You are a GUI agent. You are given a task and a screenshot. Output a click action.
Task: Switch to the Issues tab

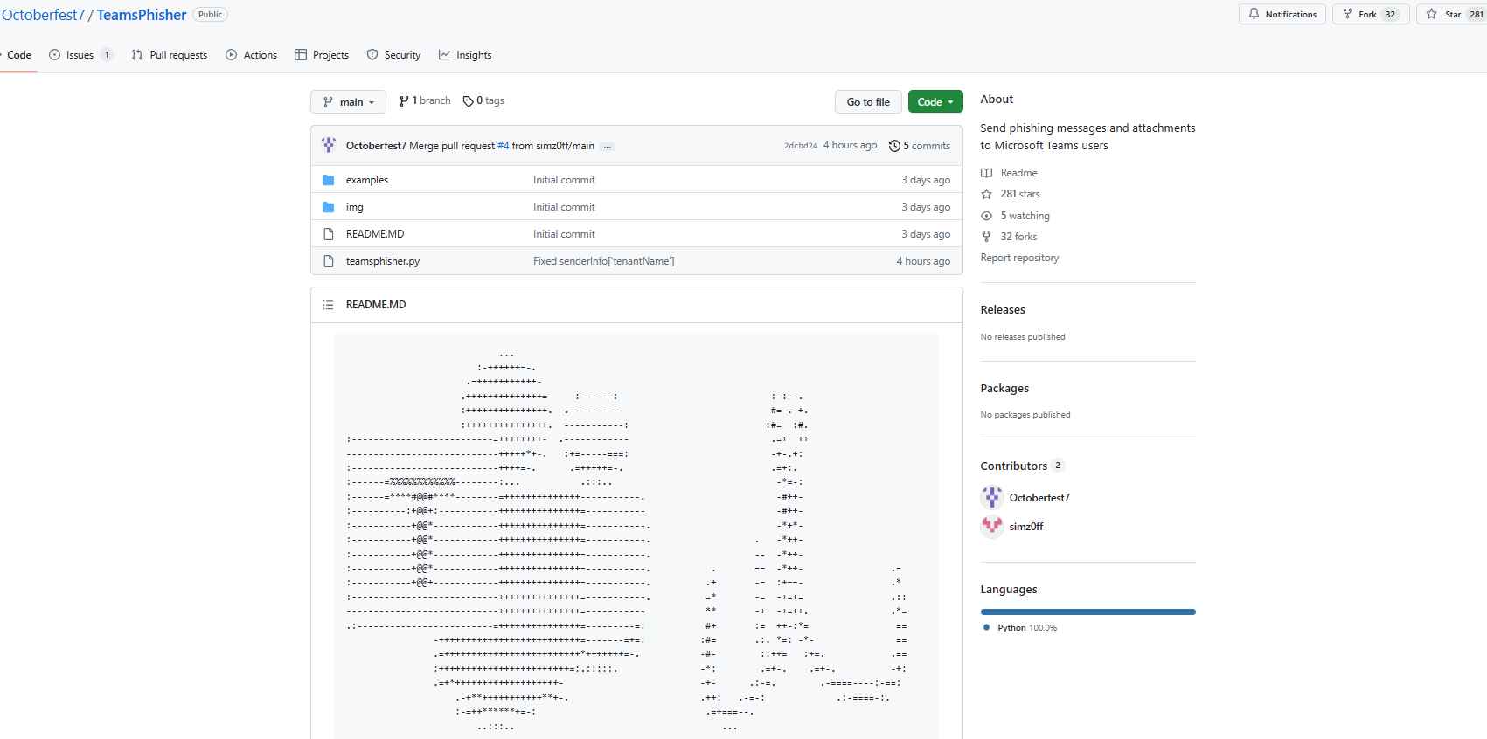click(80, 55)
